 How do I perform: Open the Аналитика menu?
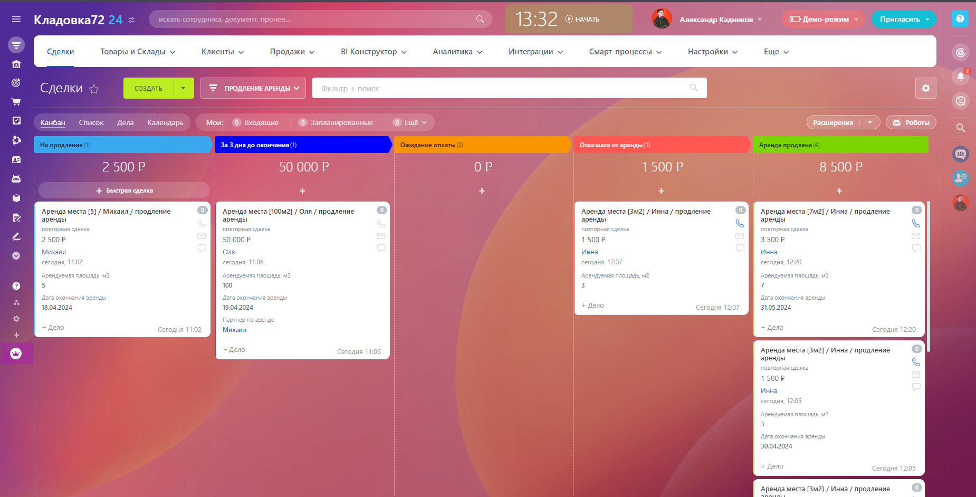(x=457, y=52)
